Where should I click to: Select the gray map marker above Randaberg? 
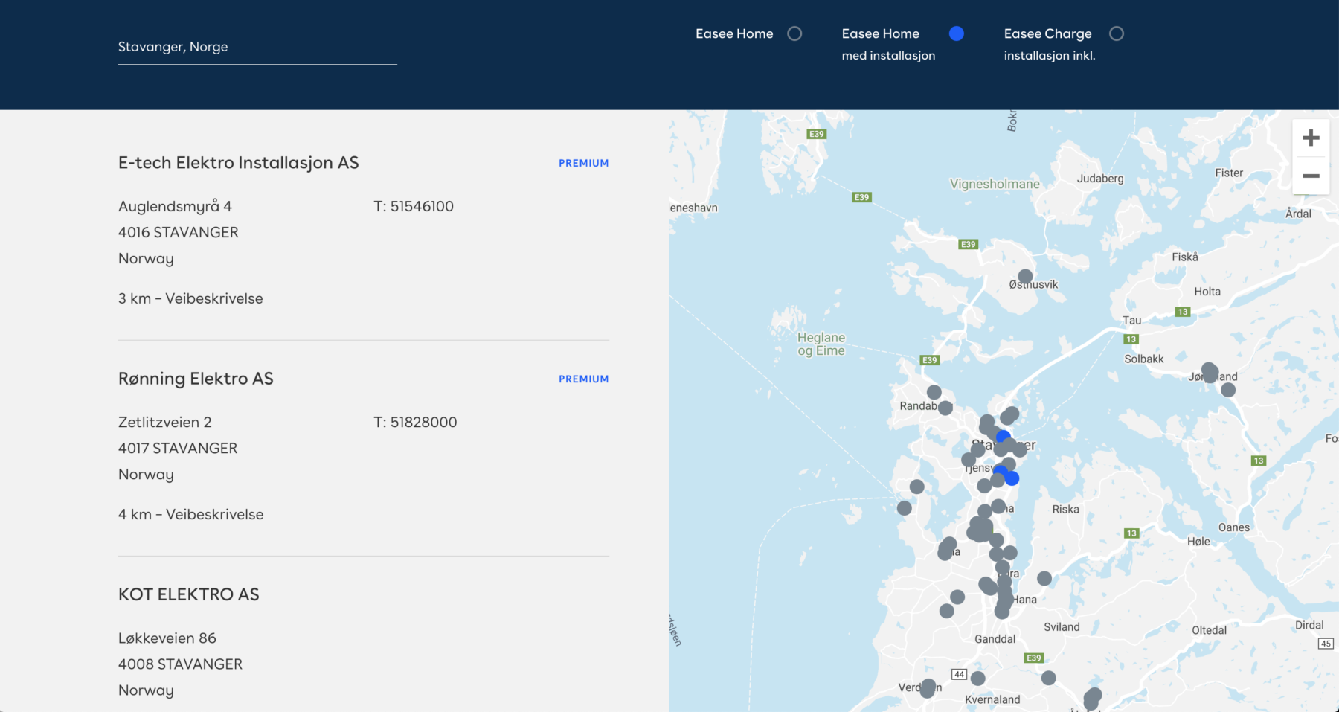click(x=934, y=392)
